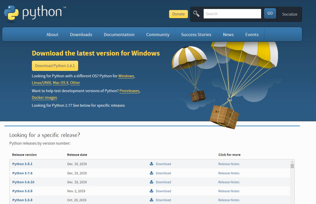Open the Success Stories menu
Viewport: 316px width, 204px height.
(x=196, y=35)
